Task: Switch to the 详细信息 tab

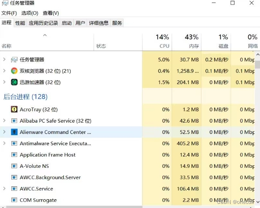Action: click(x=99, y=23)
